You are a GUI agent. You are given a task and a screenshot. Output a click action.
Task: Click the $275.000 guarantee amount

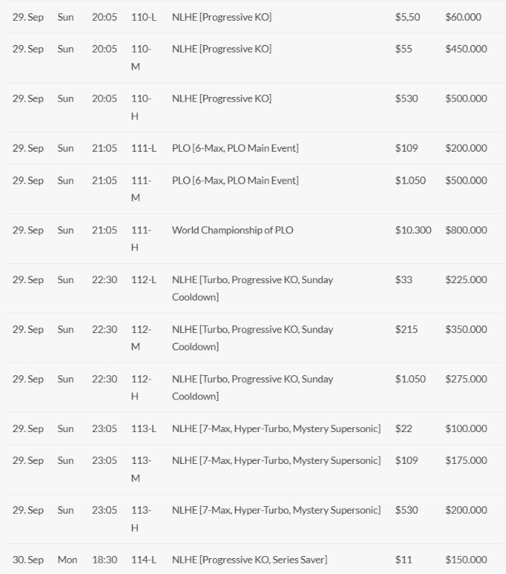coord(466,379)
